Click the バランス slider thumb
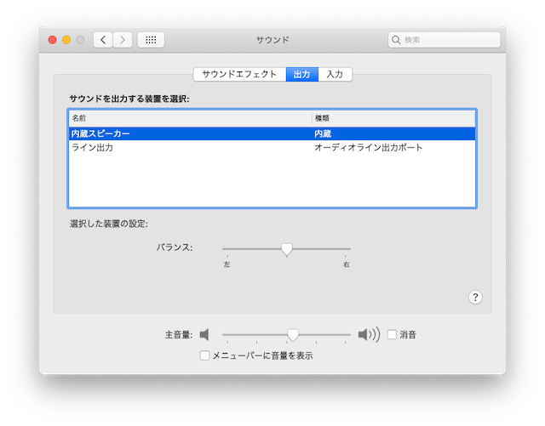545x426 pixels. [287, 249]
